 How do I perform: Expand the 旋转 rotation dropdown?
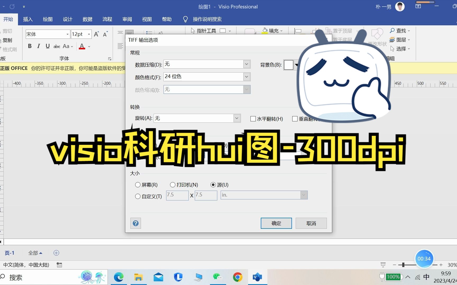(x=237, y=118)
